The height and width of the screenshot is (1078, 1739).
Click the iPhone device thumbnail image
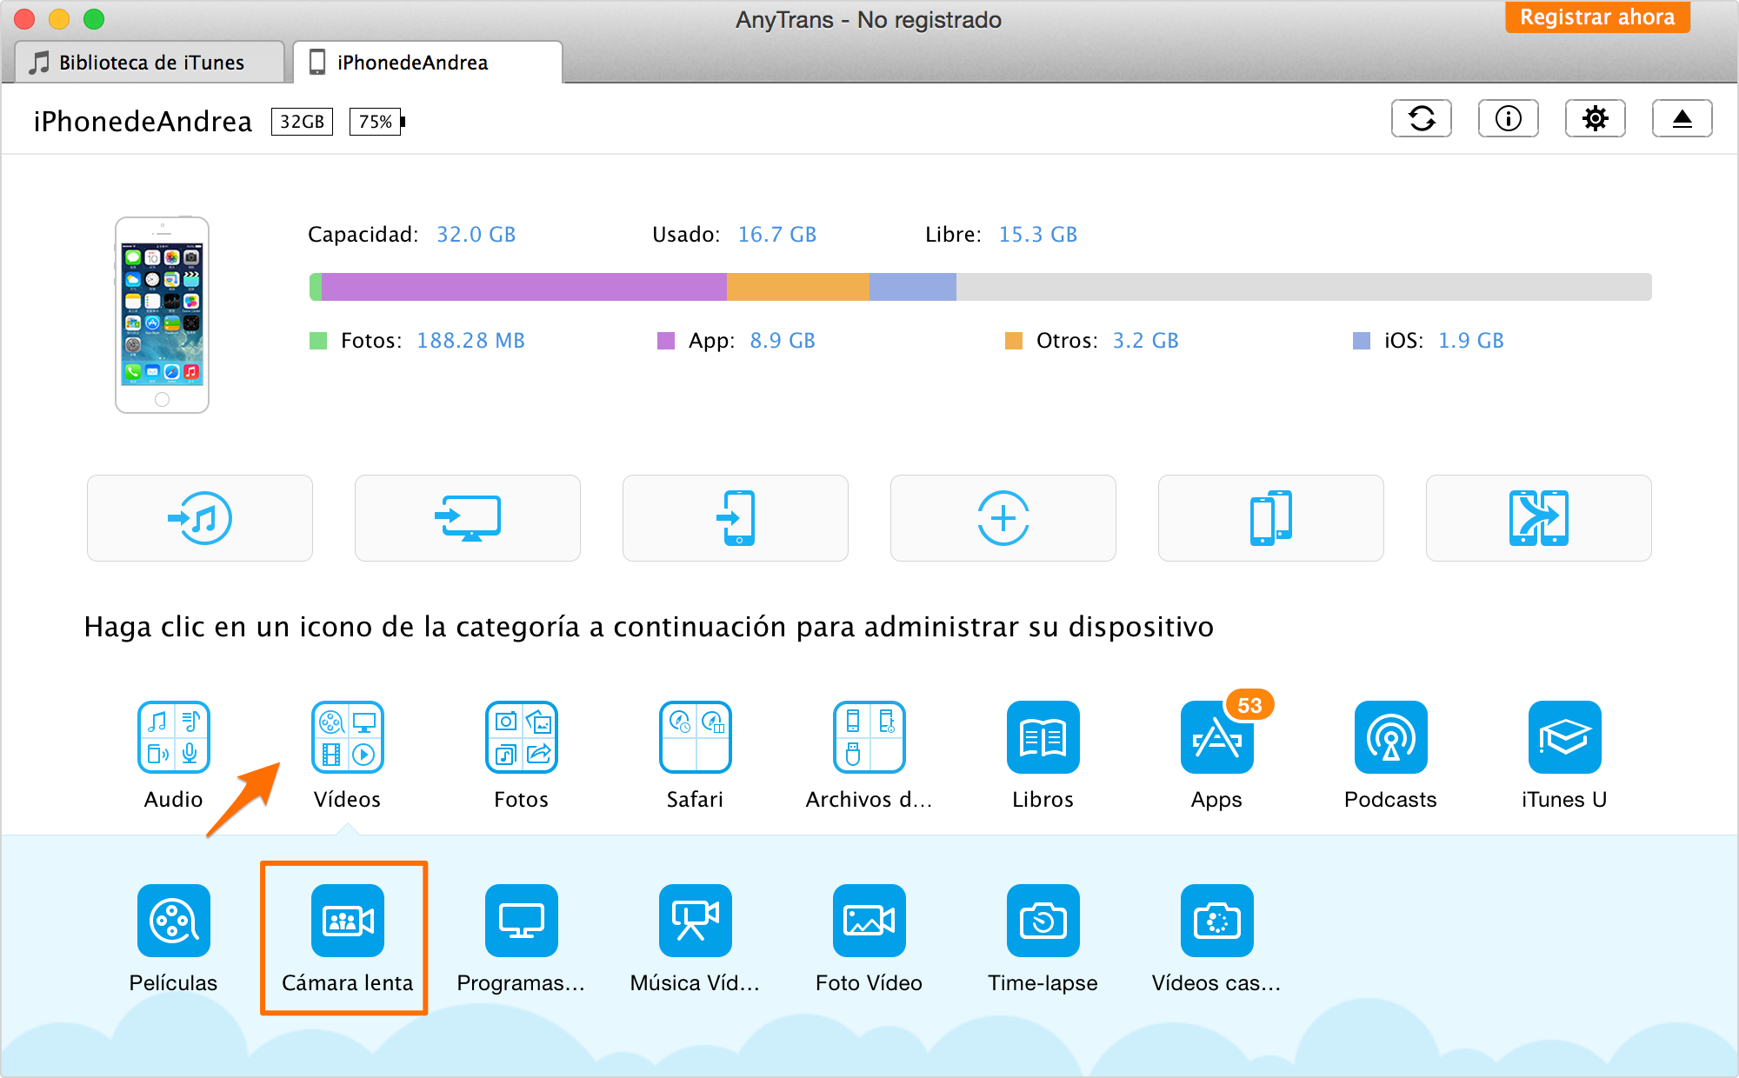[x=163, y=315]
